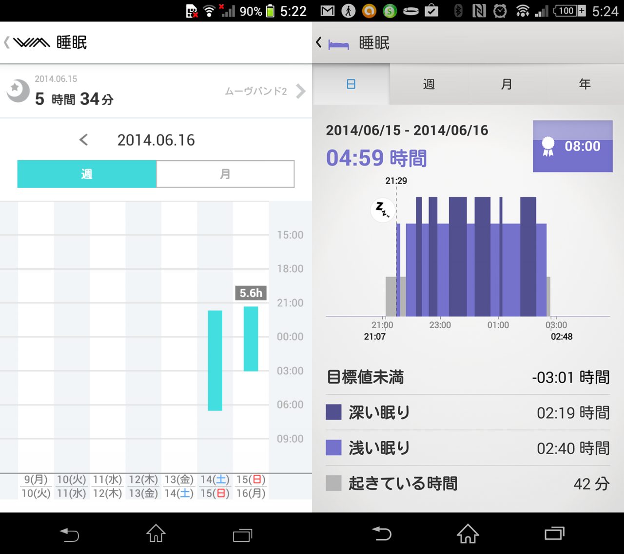Tap the 14(土) 15(日) day label
624x554 pixels.
[x=215, y=486]
